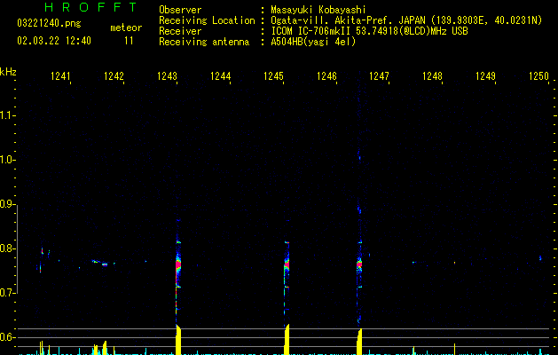558x355 pixels.
Task: Click the 1246 time axis marker
Action: [x=326, y=76]
